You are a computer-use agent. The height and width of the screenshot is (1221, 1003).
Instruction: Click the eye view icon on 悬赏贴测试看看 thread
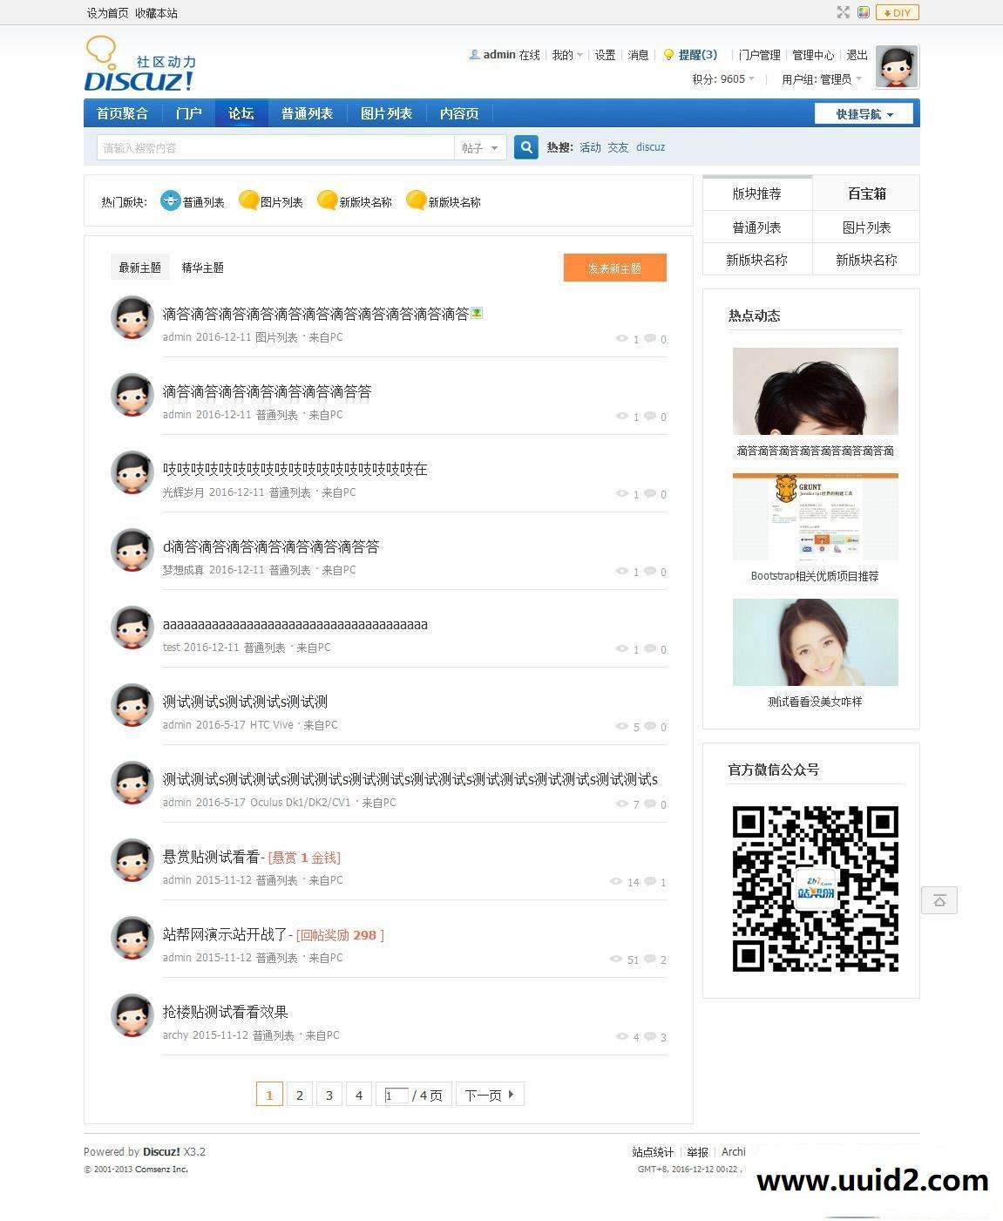click(617, 882)
